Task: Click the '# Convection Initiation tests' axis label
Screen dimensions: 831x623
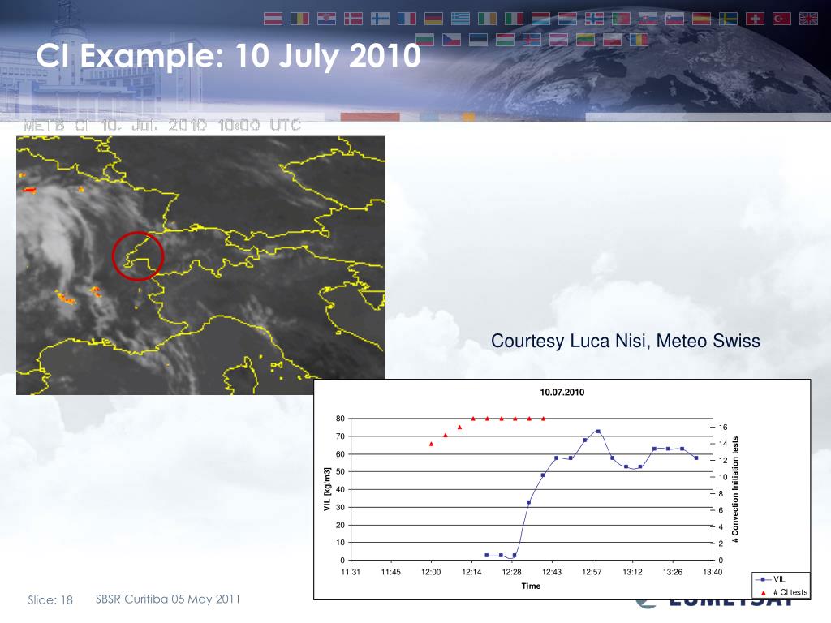Action: click(x=735, y=489)
